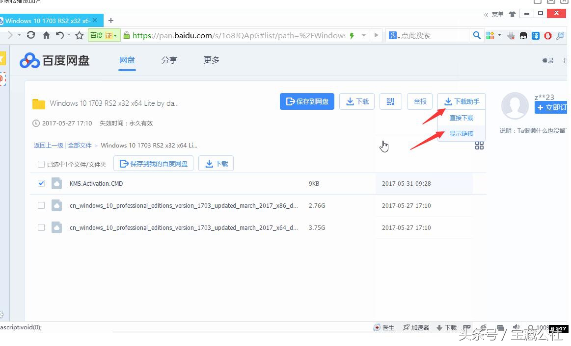Click the QR code button

(390, 101)
